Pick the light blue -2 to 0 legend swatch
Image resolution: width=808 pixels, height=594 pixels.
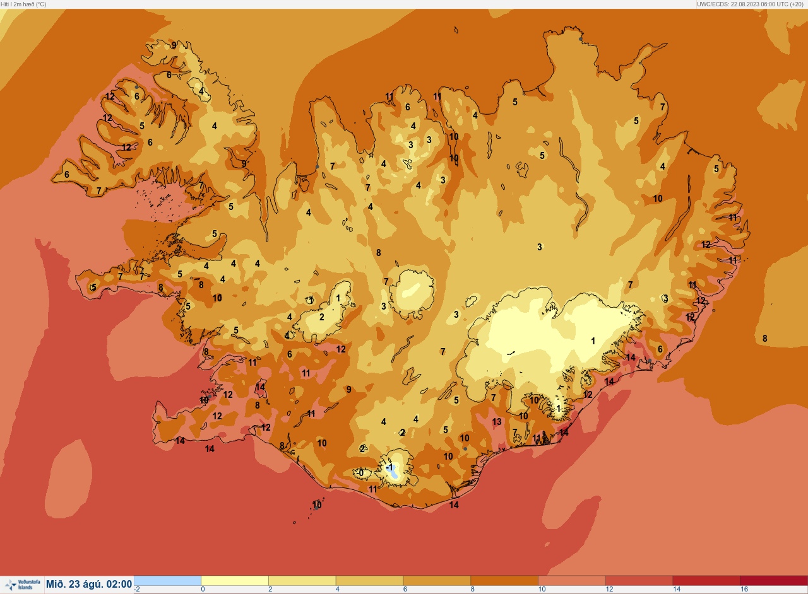(x=168, y=580)
